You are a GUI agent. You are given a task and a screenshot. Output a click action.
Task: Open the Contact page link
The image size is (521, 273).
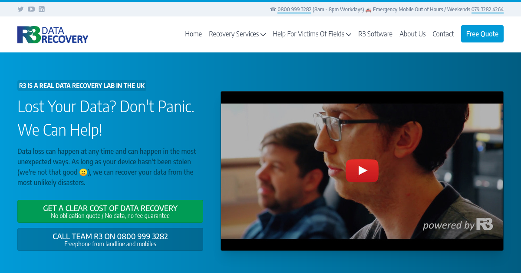(x=443, y=34)
